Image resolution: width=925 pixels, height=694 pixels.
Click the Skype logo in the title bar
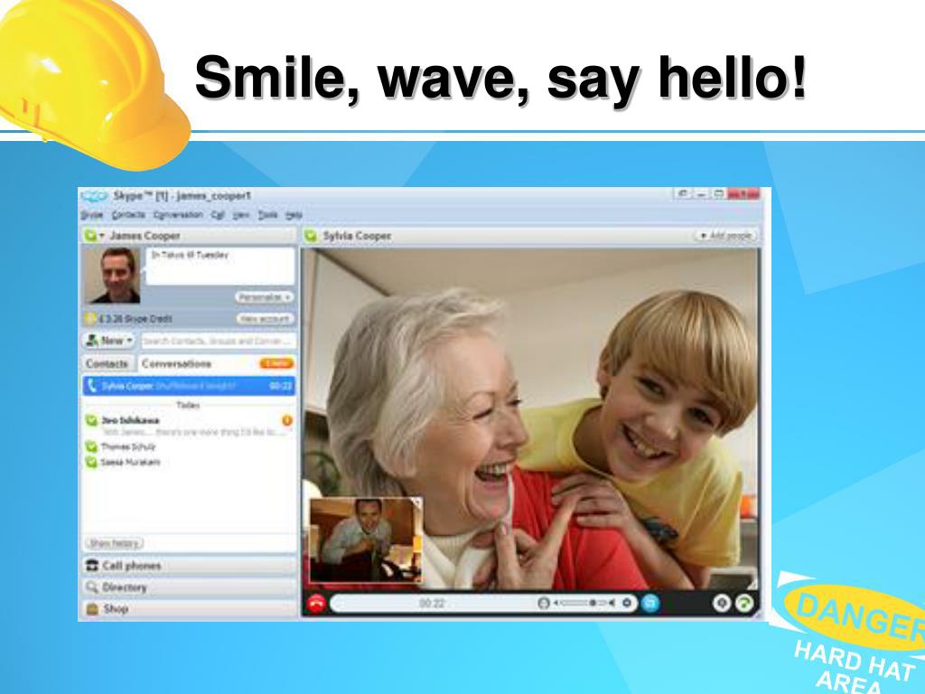click(94, 195)
